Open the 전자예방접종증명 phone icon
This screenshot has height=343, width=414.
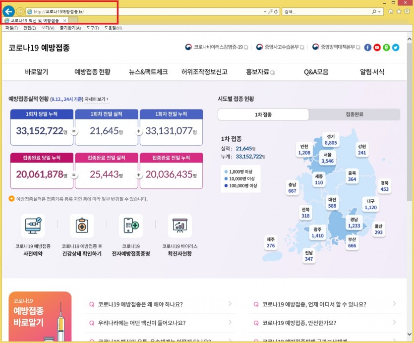tap(131, 227)
